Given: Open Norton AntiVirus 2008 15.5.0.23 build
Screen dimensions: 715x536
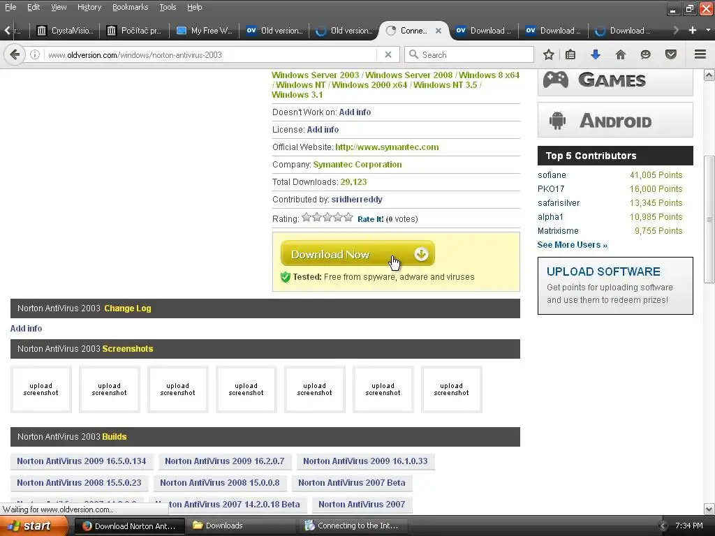Looking at the screenshot, I should (x=80, y=482).
